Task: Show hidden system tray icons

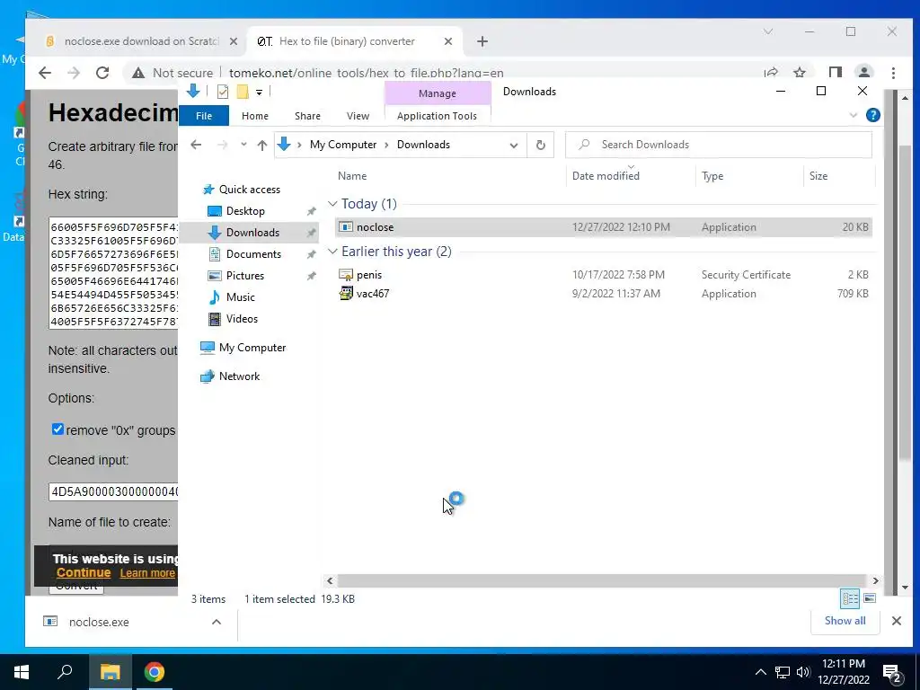Action: pos(760,672)
